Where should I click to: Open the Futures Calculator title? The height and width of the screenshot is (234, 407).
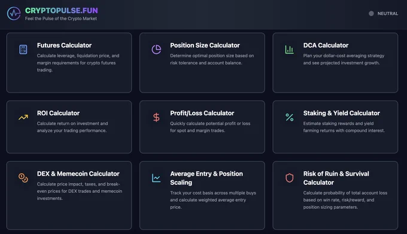click(64, 45)
